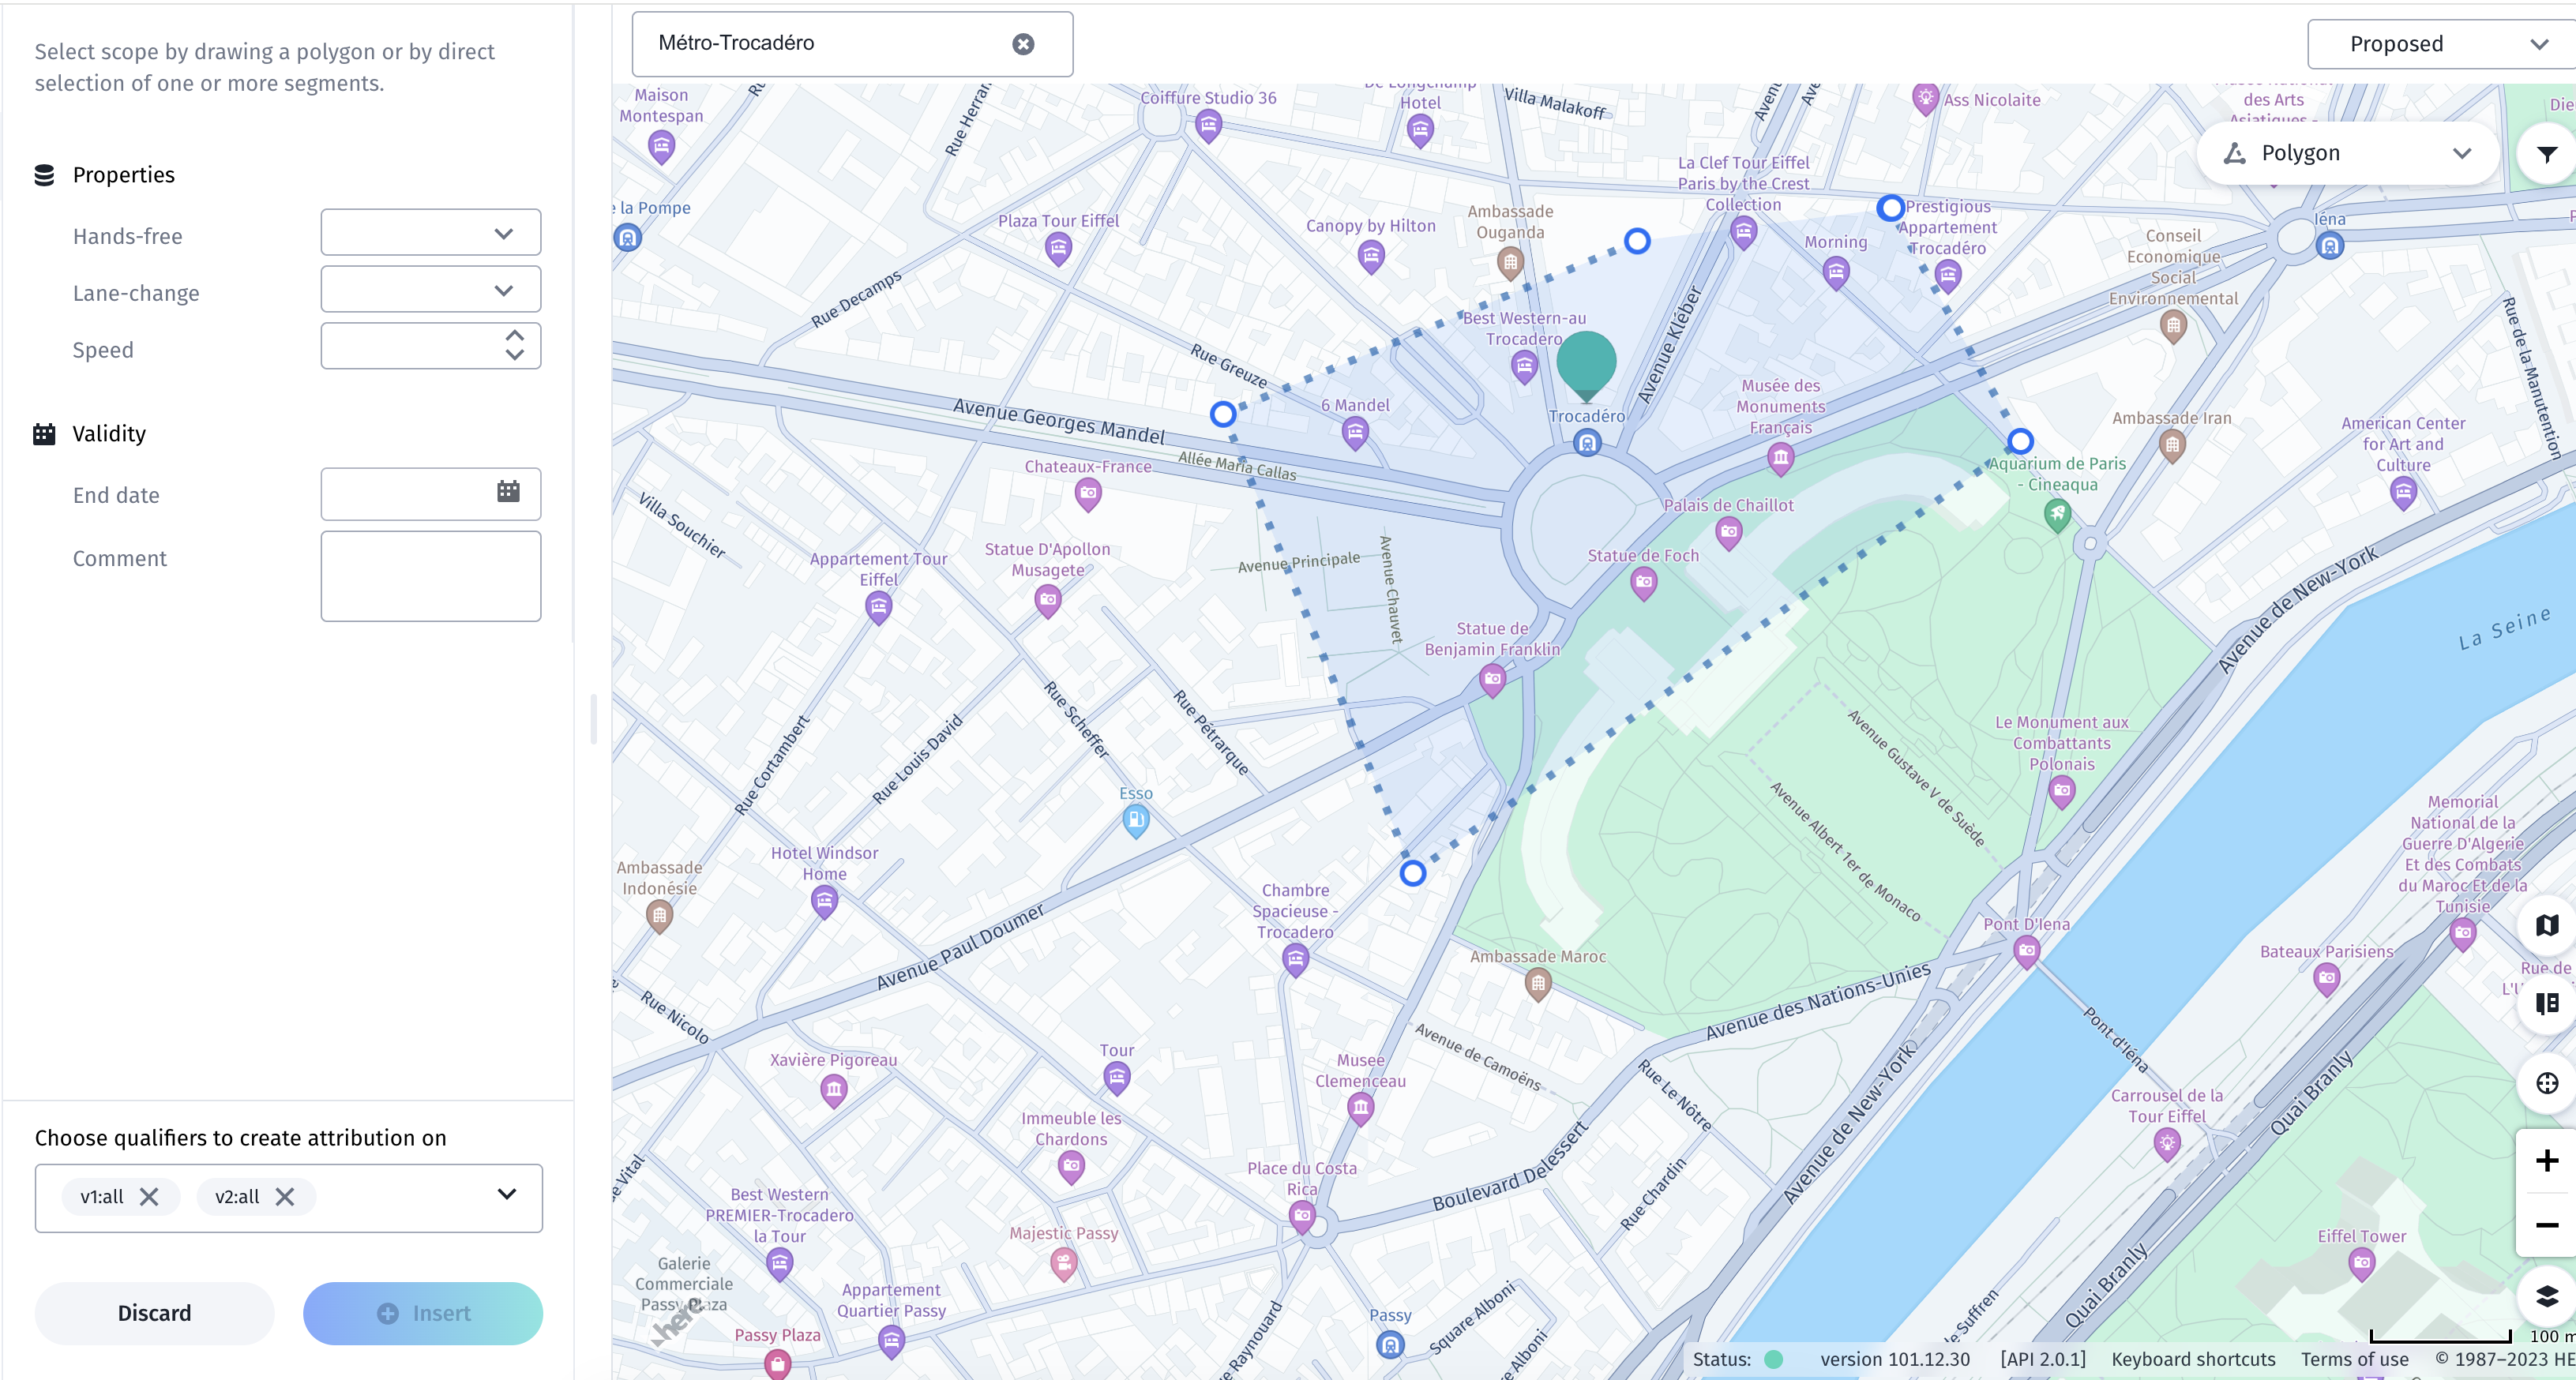Click the teal Trocadéro search result pin
This screenshot has height=1380, width=2576.
point(1586,366)
